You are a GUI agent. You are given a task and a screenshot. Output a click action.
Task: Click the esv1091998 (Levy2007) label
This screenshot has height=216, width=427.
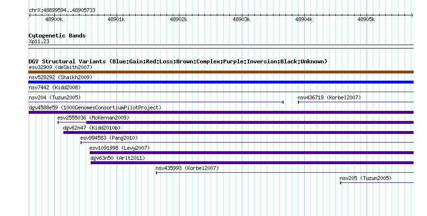[119, 148]
